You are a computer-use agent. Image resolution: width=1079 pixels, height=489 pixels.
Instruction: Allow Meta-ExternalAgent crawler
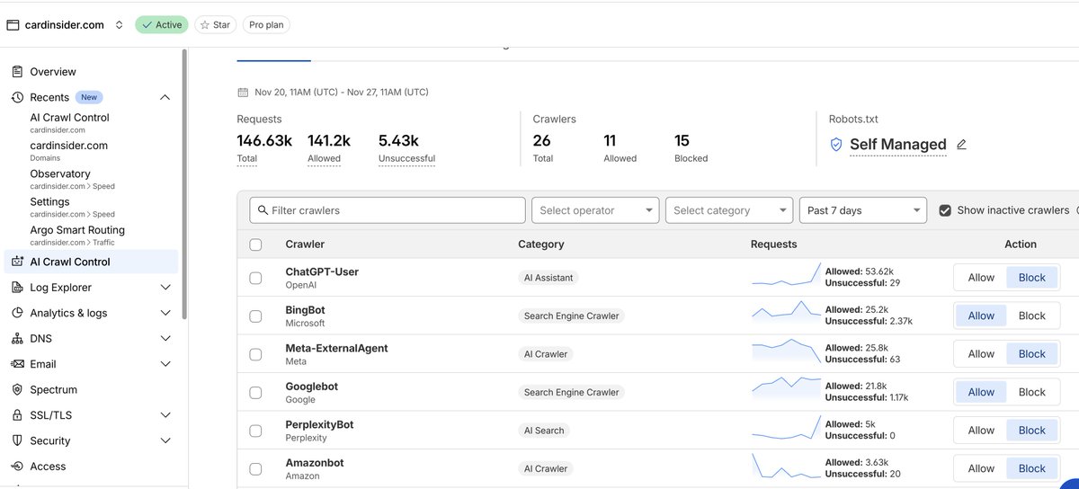click(981, 354)
